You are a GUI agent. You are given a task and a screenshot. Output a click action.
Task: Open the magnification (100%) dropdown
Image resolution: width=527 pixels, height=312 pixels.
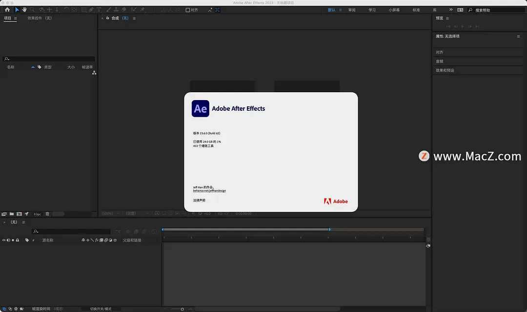(x=110, y=213)
